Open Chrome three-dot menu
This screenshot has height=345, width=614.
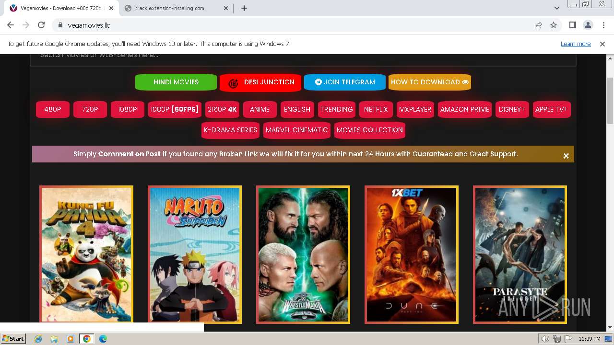603,25
